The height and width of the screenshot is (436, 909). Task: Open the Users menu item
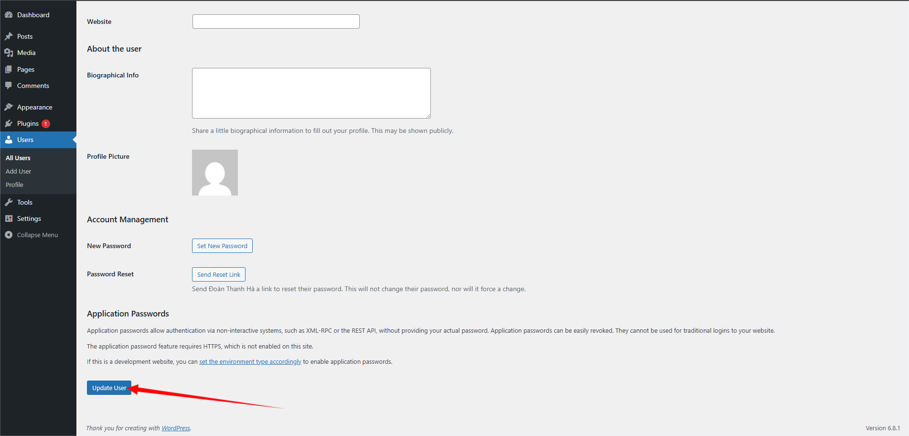click(x=25, y=140)
